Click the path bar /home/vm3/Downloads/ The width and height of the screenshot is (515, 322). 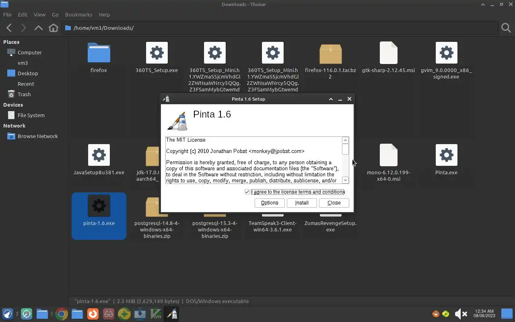click(x=280, y=28)
